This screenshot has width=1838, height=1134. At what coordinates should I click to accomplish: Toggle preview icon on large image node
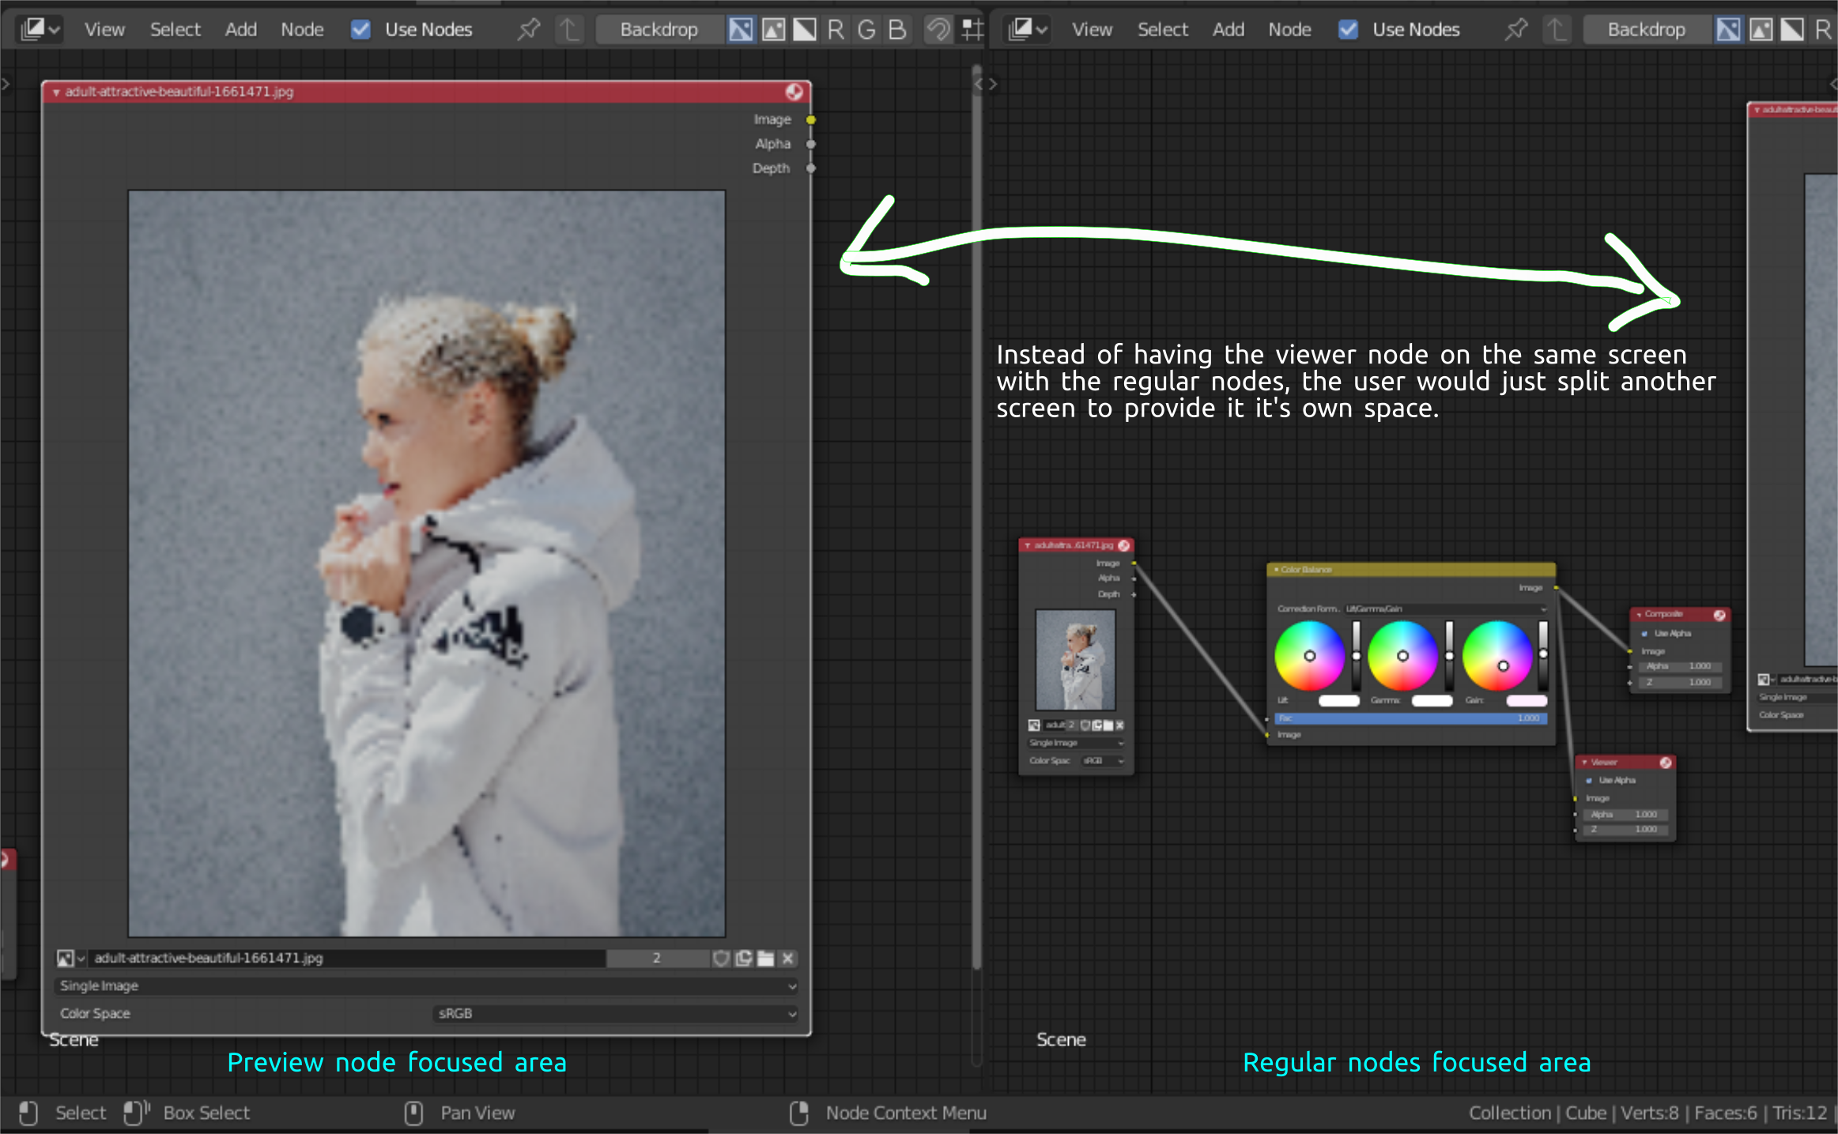794,92
